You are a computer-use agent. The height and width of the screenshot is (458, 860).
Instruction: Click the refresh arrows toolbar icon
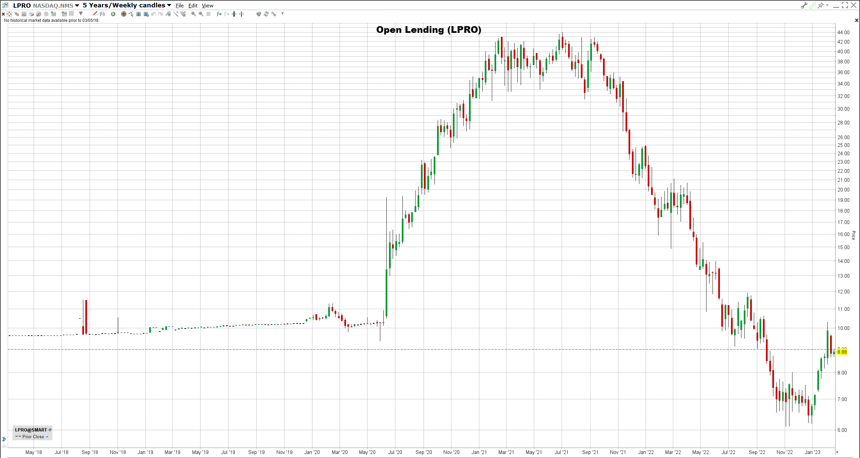266,14
